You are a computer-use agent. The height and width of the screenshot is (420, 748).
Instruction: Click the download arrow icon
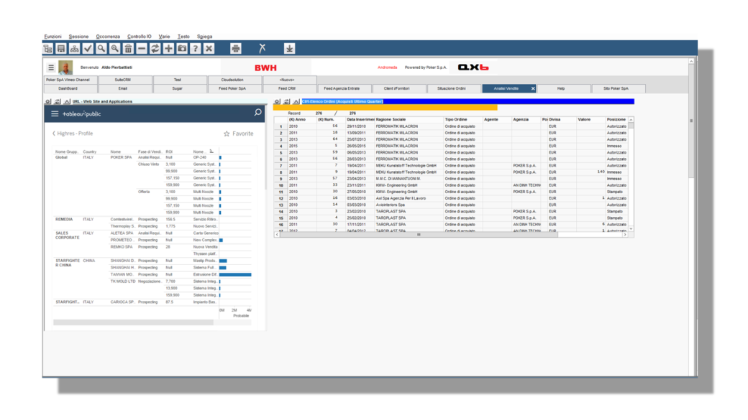tap(289, 49)
